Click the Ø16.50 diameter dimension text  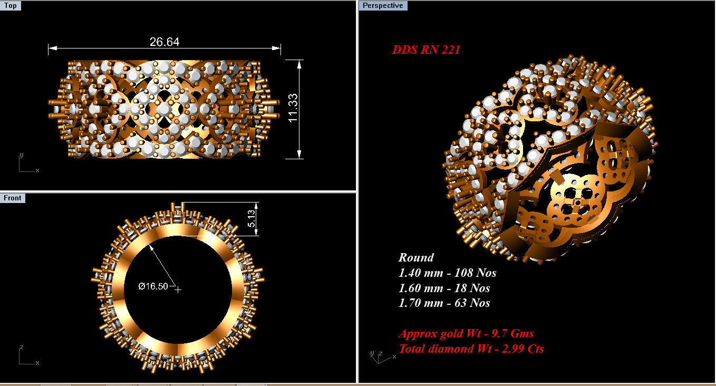click(153, 286)
